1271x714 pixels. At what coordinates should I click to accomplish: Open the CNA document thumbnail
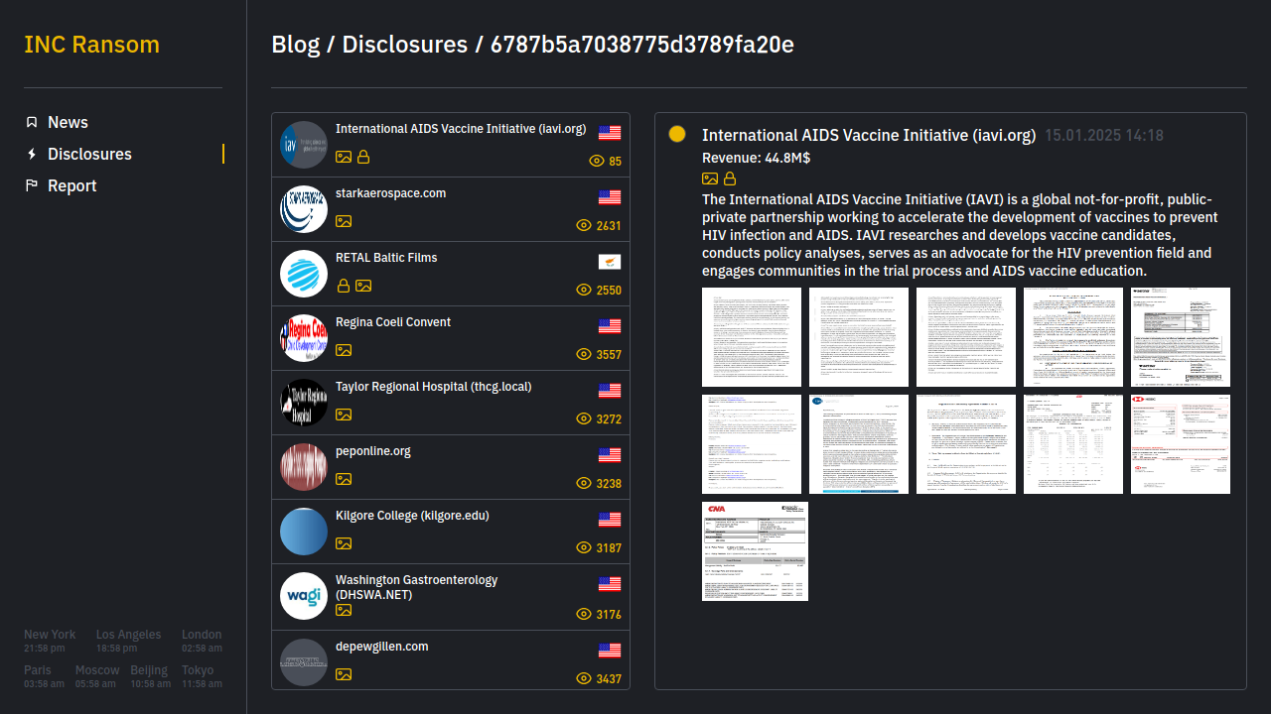(755, 550)
